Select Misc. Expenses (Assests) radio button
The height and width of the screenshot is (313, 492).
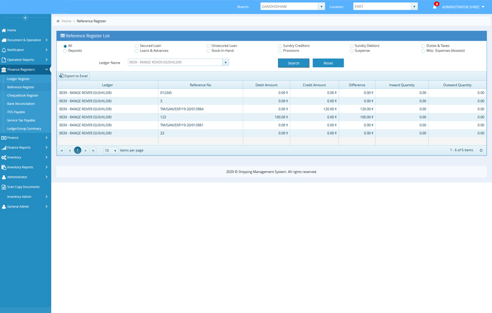tap(423, 51)
